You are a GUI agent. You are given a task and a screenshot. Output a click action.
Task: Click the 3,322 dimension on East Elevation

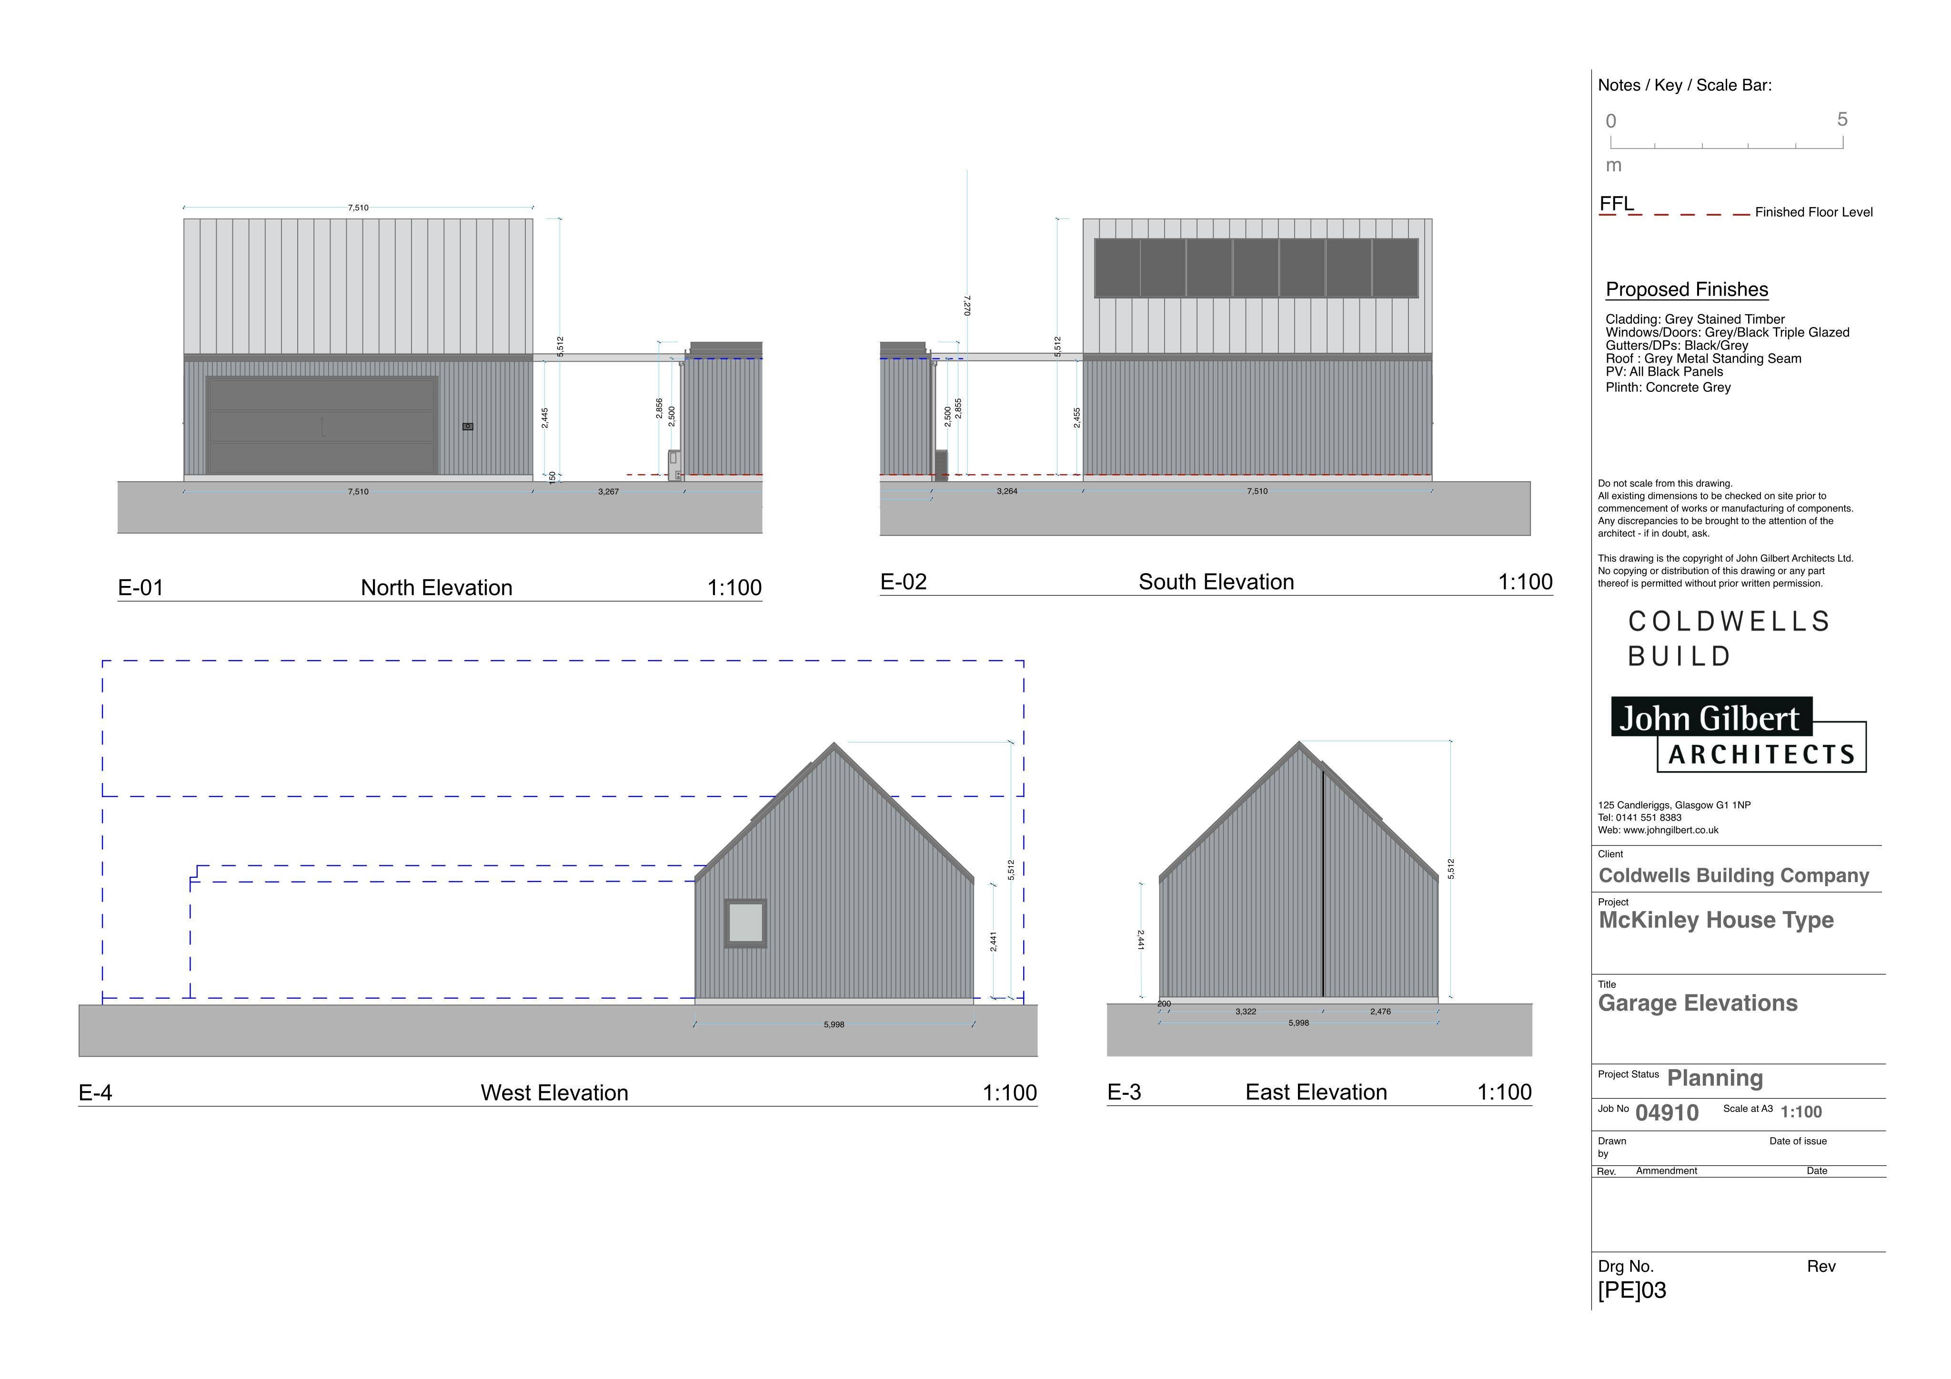click(1246, 1012)
